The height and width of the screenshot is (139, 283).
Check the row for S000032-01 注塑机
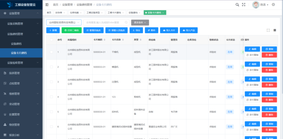(x=52, y=82)
